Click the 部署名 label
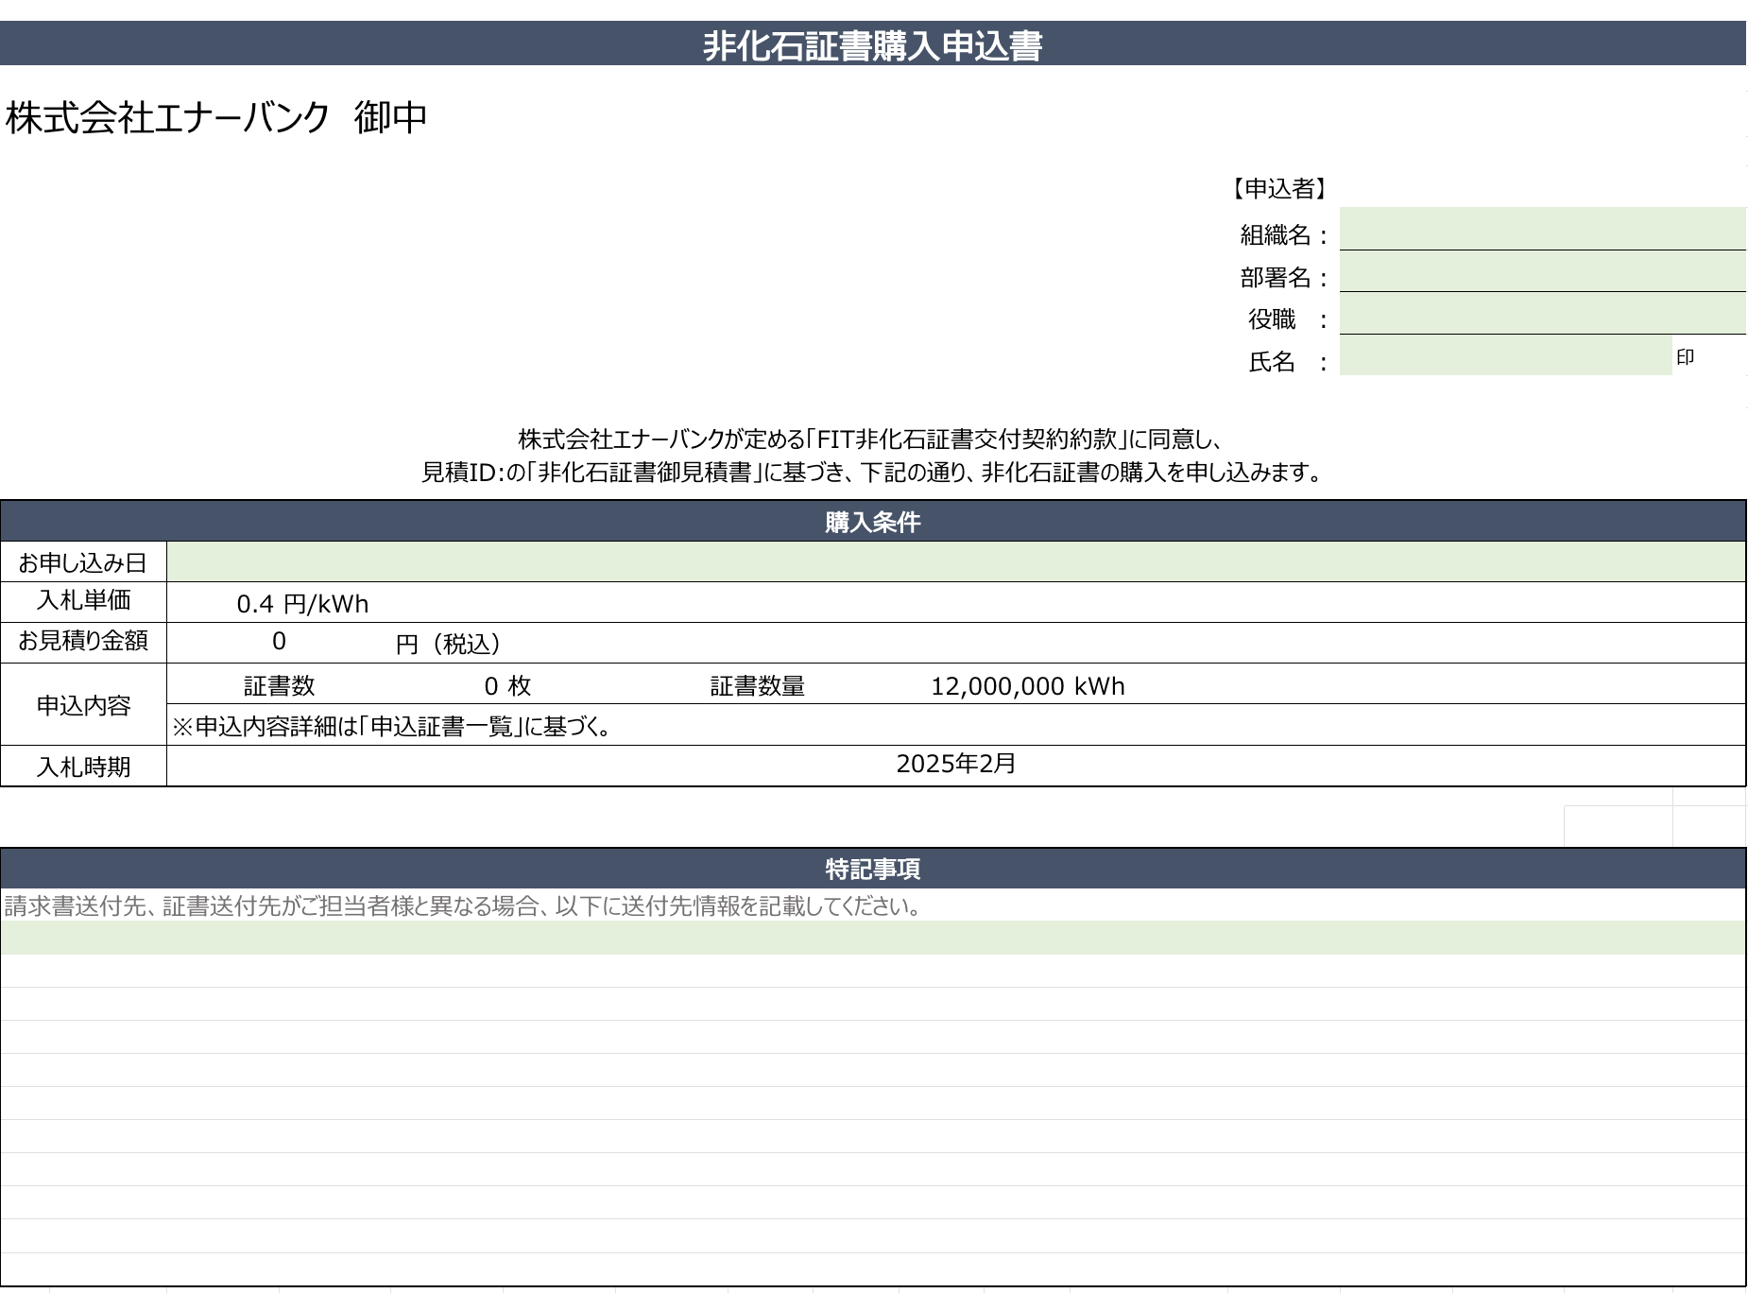This screenshot has height=1293, width=1748. [1284, 277]
